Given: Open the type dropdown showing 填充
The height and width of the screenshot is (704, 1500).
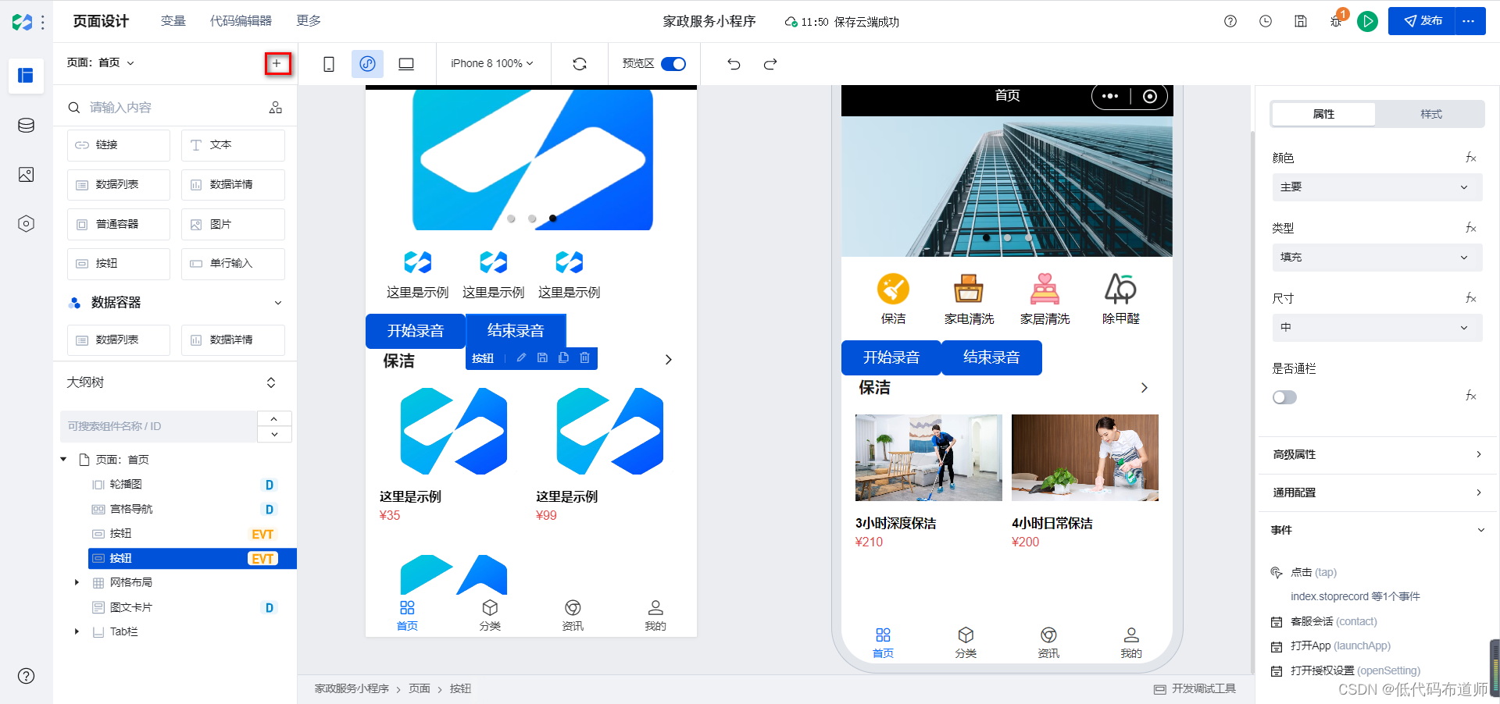Looking at the screenshot, I should tap(1377, 258).
